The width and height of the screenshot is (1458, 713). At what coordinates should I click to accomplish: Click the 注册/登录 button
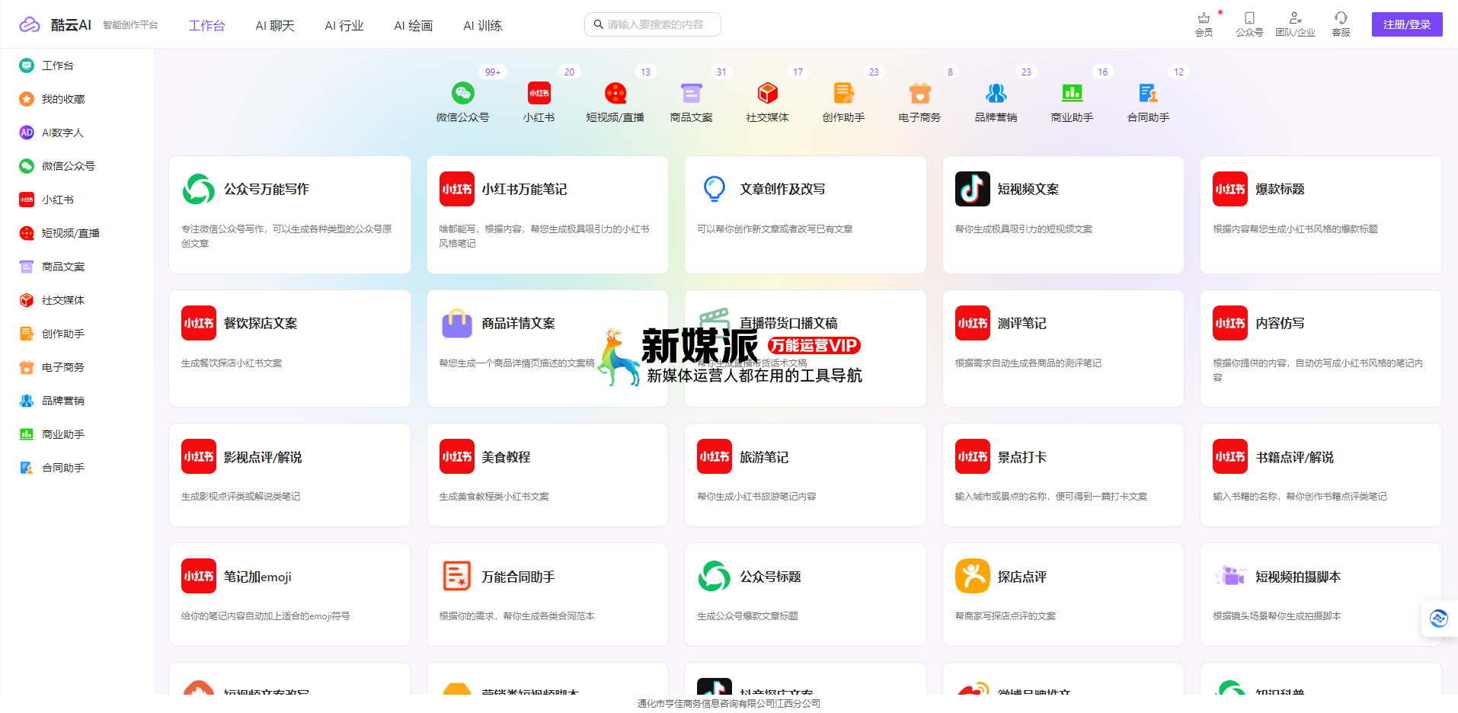click(x=1407, y=24)
